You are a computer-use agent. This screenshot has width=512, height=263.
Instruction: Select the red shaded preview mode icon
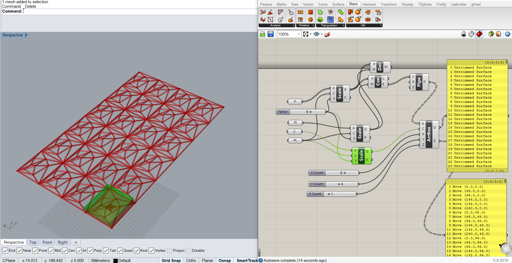pyautogui.click(x=479, y=34)
